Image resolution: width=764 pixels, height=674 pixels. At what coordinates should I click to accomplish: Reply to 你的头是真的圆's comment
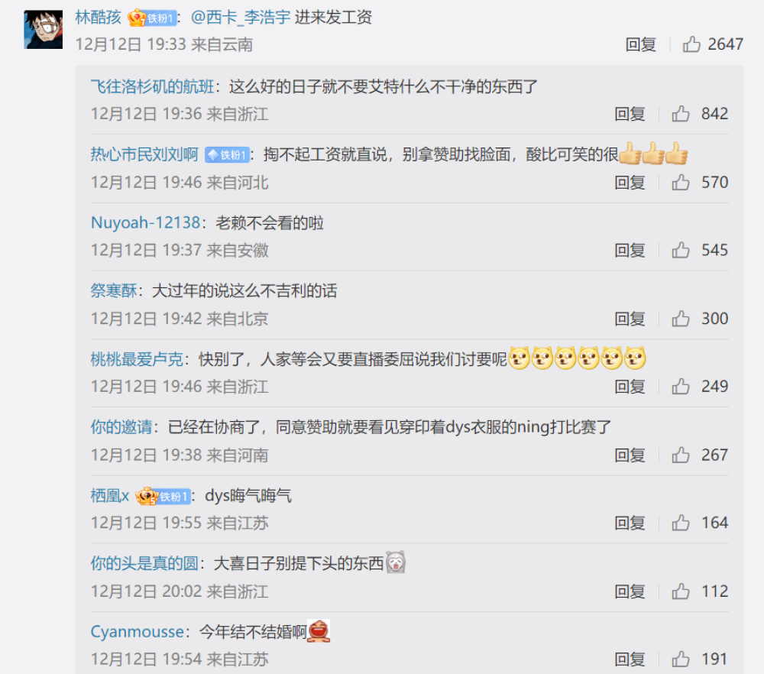click(x=630, y=591)
